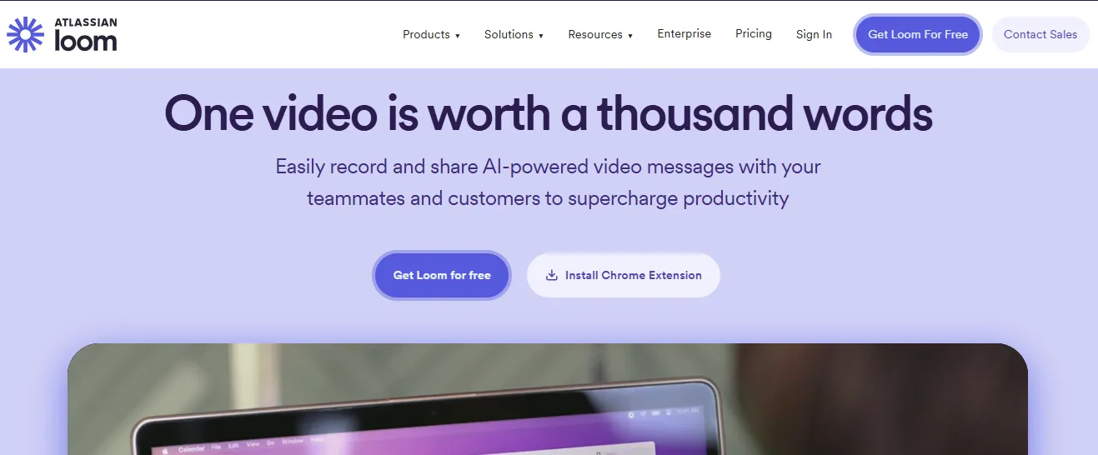The image size is (1098, 455).
Task: Expand the Solutions dropdown arrow
Action: tap(541, 36)
